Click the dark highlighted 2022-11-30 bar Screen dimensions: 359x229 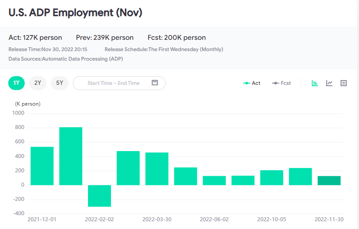click(x=329, y=181)
